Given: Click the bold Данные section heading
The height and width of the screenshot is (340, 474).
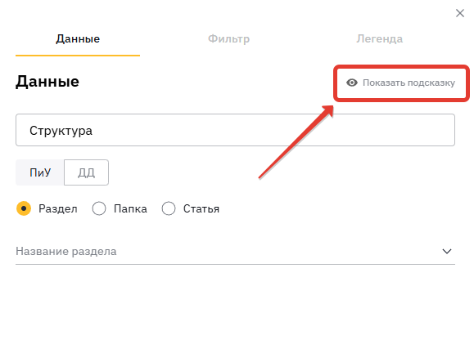Looking at the screenshot, I should [47, 82].
